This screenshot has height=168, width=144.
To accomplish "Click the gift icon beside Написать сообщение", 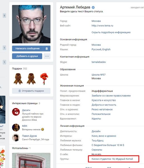I will 47,48.
